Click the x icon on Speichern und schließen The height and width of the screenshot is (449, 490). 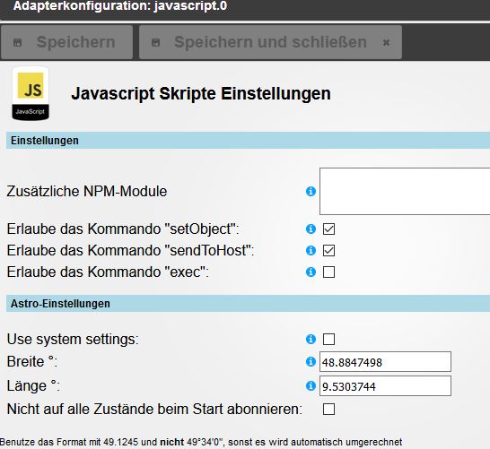[x=386, y=42]
